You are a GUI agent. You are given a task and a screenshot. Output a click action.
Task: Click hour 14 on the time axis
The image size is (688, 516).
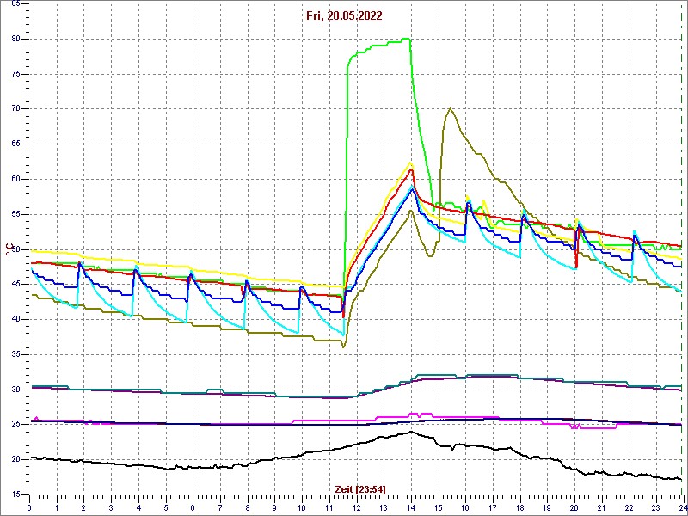(x=411, y=507)
